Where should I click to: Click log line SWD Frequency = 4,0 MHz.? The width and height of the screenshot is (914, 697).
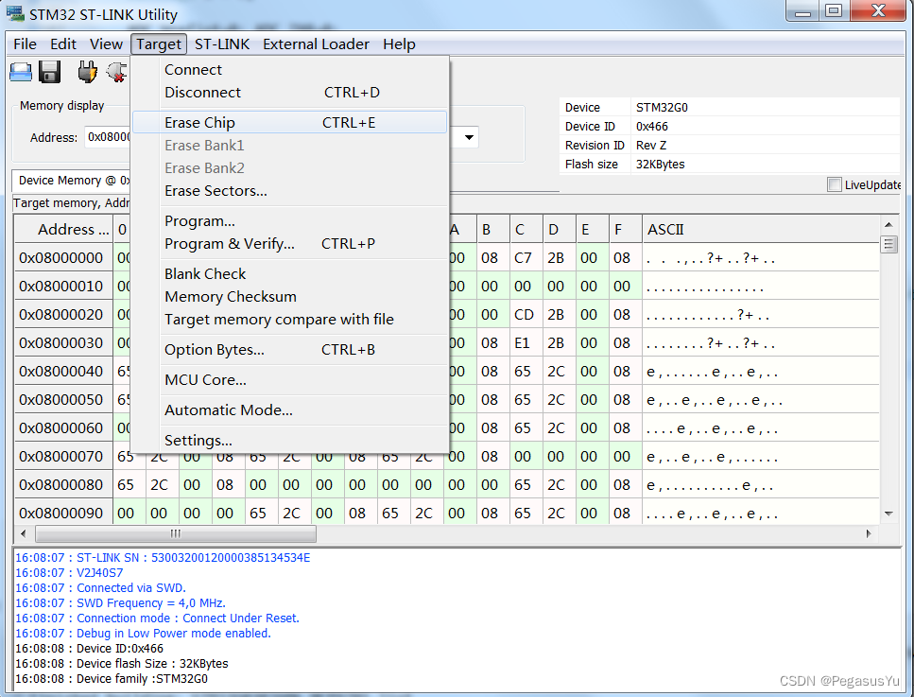[120, 603]
